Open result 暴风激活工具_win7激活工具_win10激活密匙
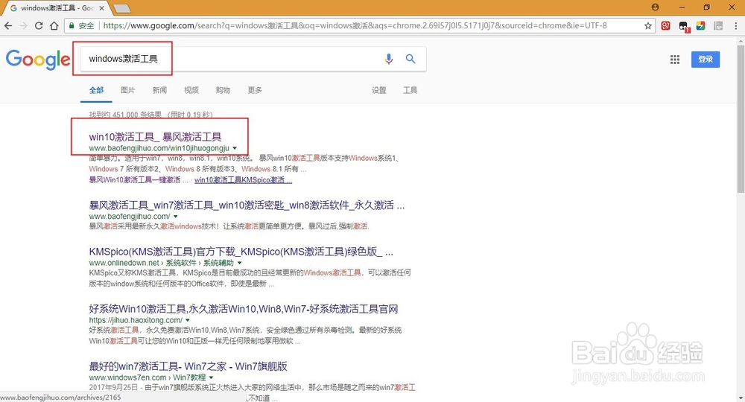Screen dimensions: 745x402 [247, 205]
